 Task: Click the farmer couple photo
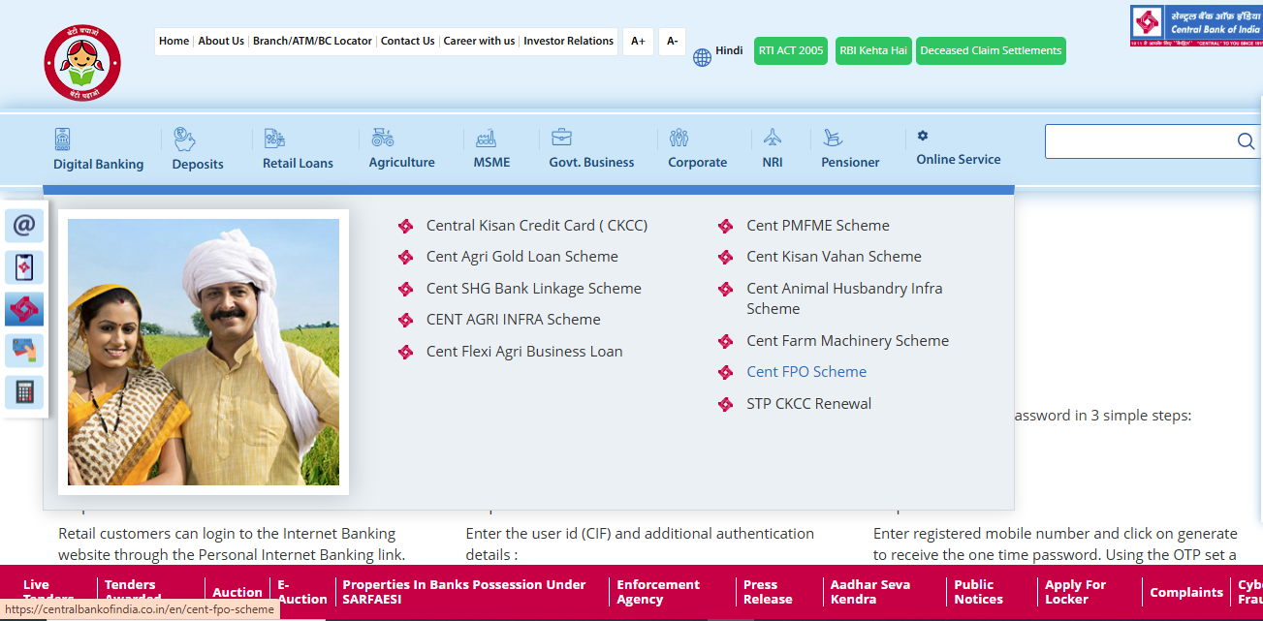204,352
